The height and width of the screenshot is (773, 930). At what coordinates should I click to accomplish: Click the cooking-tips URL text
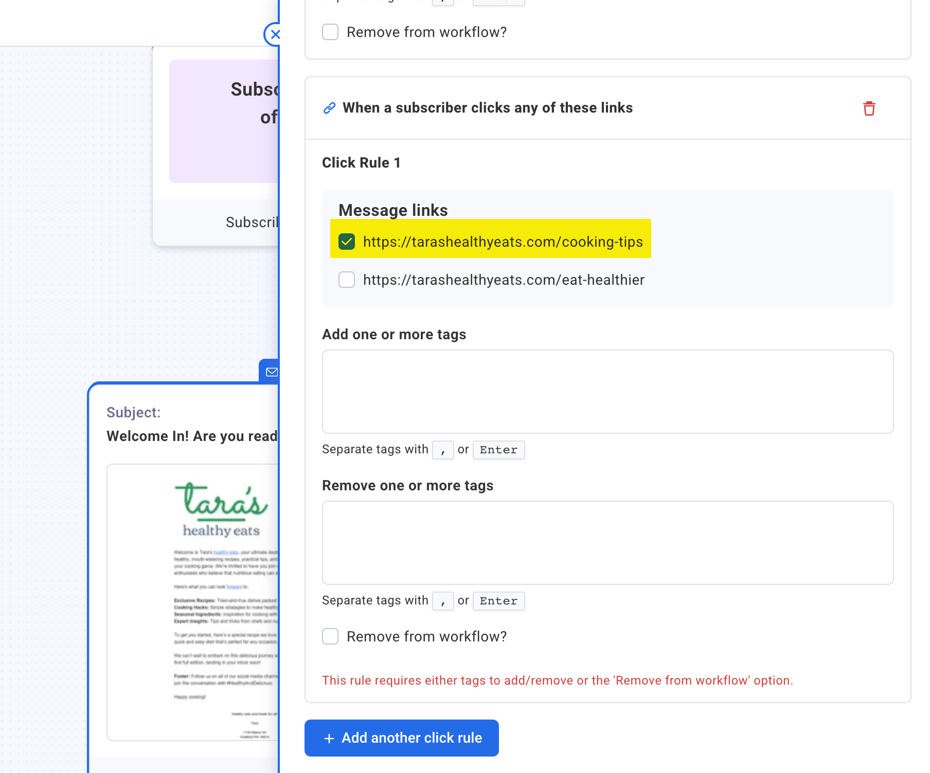(503, 242)
